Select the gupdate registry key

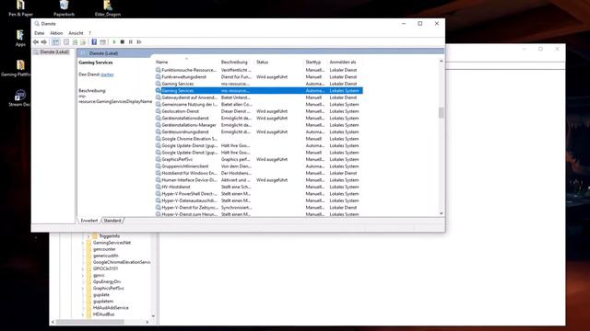pyautogui.click(x=100, y=294)
